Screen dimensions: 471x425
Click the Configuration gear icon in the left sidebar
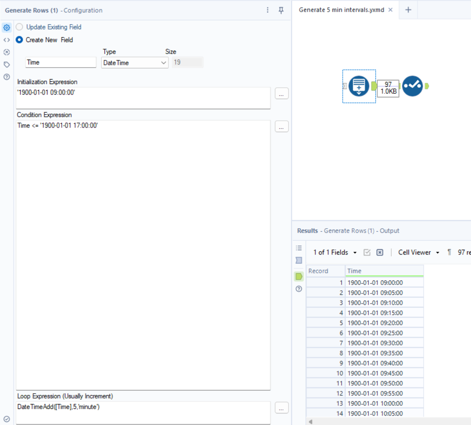[6, 27]
